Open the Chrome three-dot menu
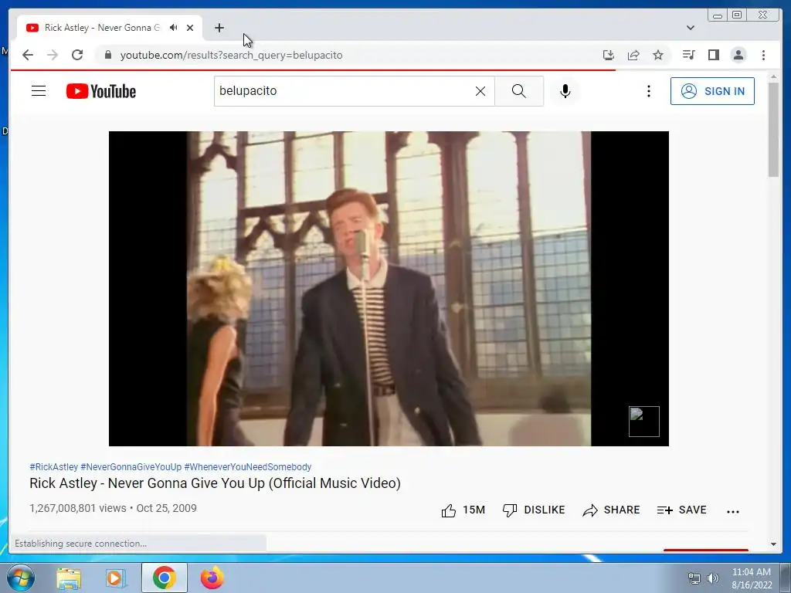The width and height of the screenshot is (791, 593). tap(764, 55)
